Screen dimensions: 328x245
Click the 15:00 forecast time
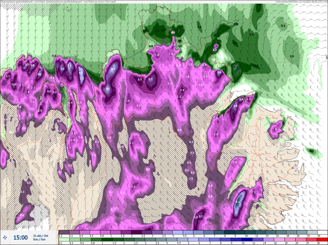(x=20, y=238)
